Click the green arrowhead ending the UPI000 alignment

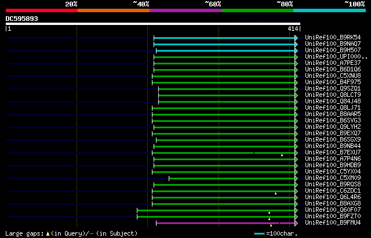pos(296,57)
